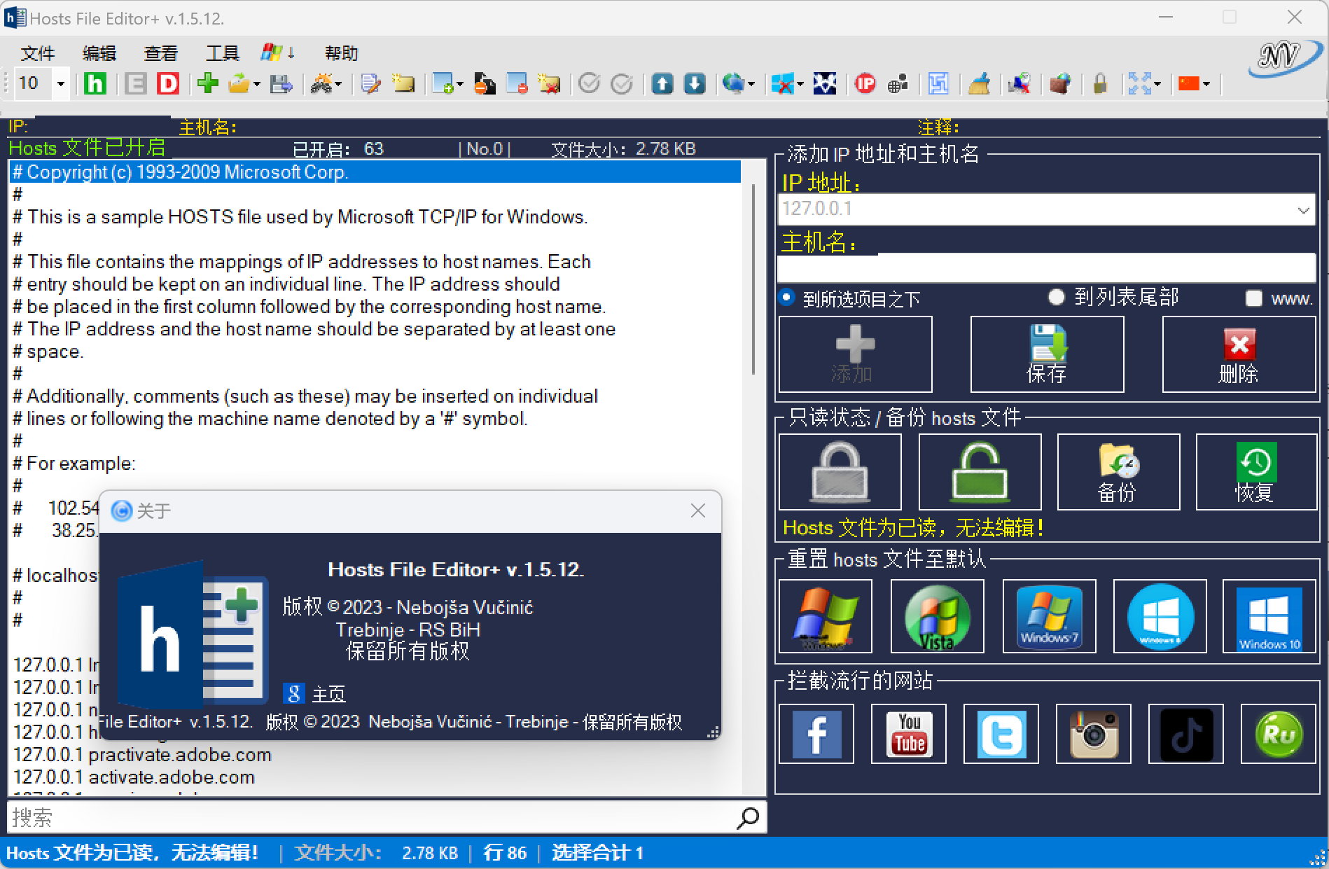Click the 备份 backup button
Viewport: 1329px width, 869px height.
point(1118,472)
